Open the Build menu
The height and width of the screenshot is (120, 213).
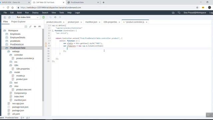(19, 13)
